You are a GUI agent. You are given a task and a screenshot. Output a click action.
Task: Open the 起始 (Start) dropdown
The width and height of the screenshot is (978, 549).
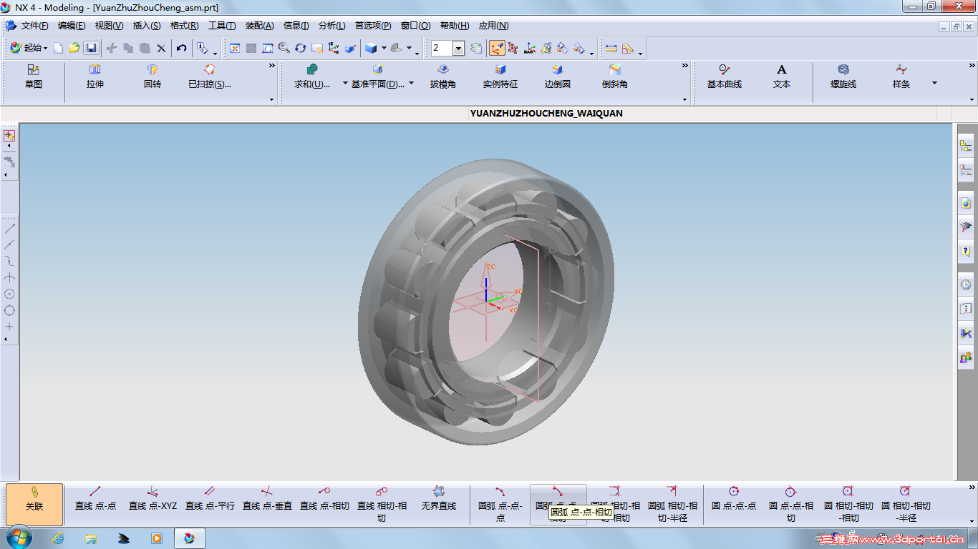pyautogui.click(x=29, y=48)
